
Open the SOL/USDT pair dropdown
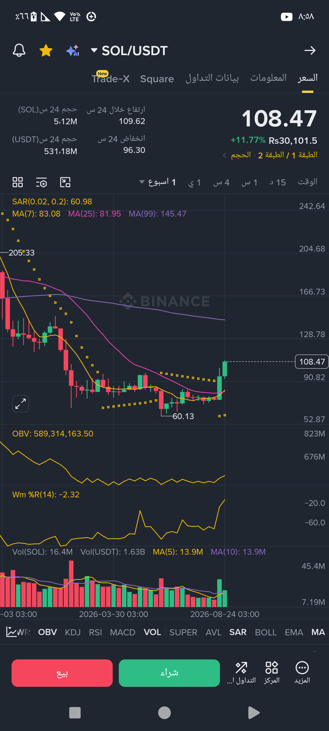pos(129,51)
